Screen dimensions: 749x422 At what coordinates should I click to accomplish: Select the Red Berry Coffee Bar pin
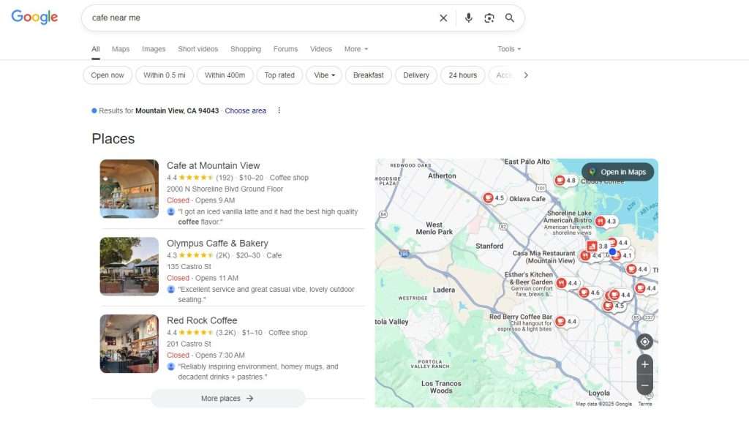(x=566, y=321)
